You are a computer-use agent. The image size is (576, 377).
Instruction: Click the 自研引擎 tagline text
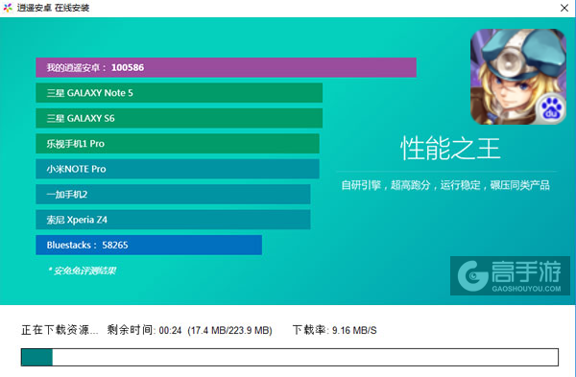pos(445,185)
